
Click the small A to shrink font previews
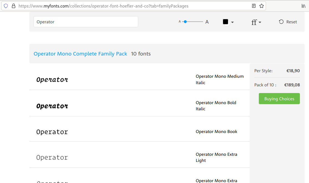click(x=180, y=21)
